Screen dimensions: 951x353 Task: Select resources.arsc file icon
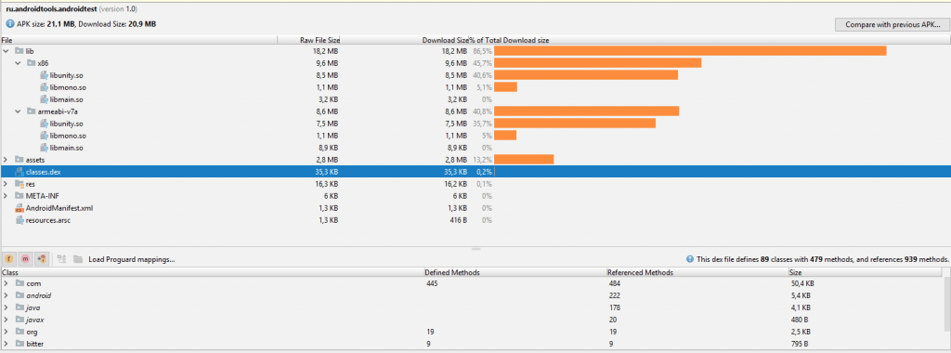coord(20,220)
